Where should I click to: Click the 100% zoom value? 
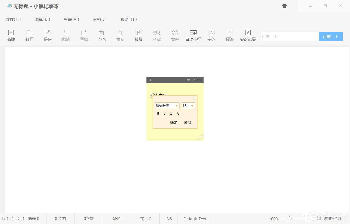point(274,219)
